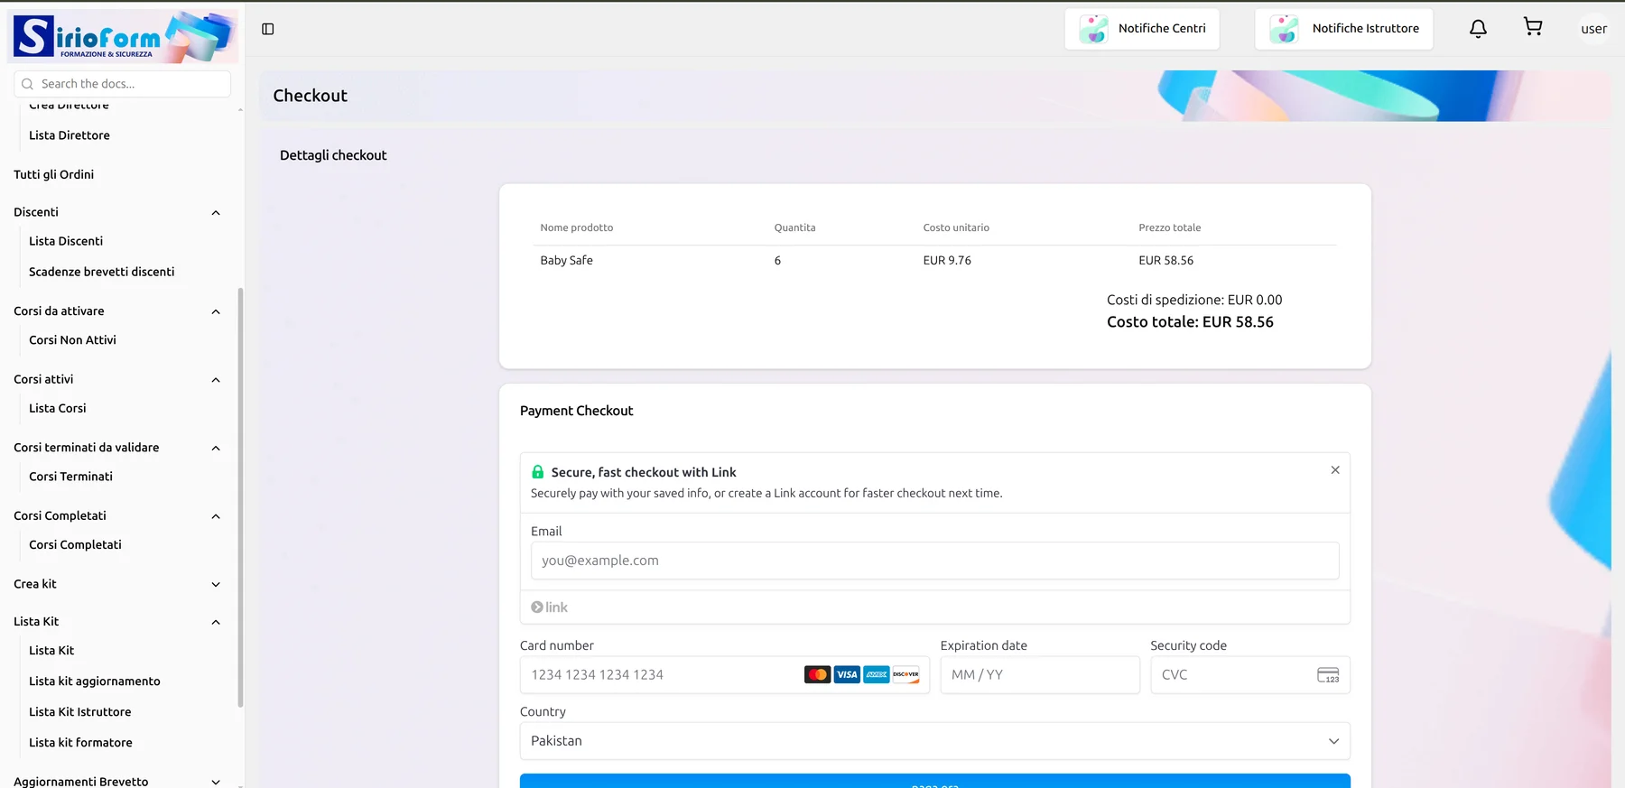Image resolution: width=1625 pixels, height=788 pixels.
Task: Click the Baby Safe product name
Action: pos(567,261)
